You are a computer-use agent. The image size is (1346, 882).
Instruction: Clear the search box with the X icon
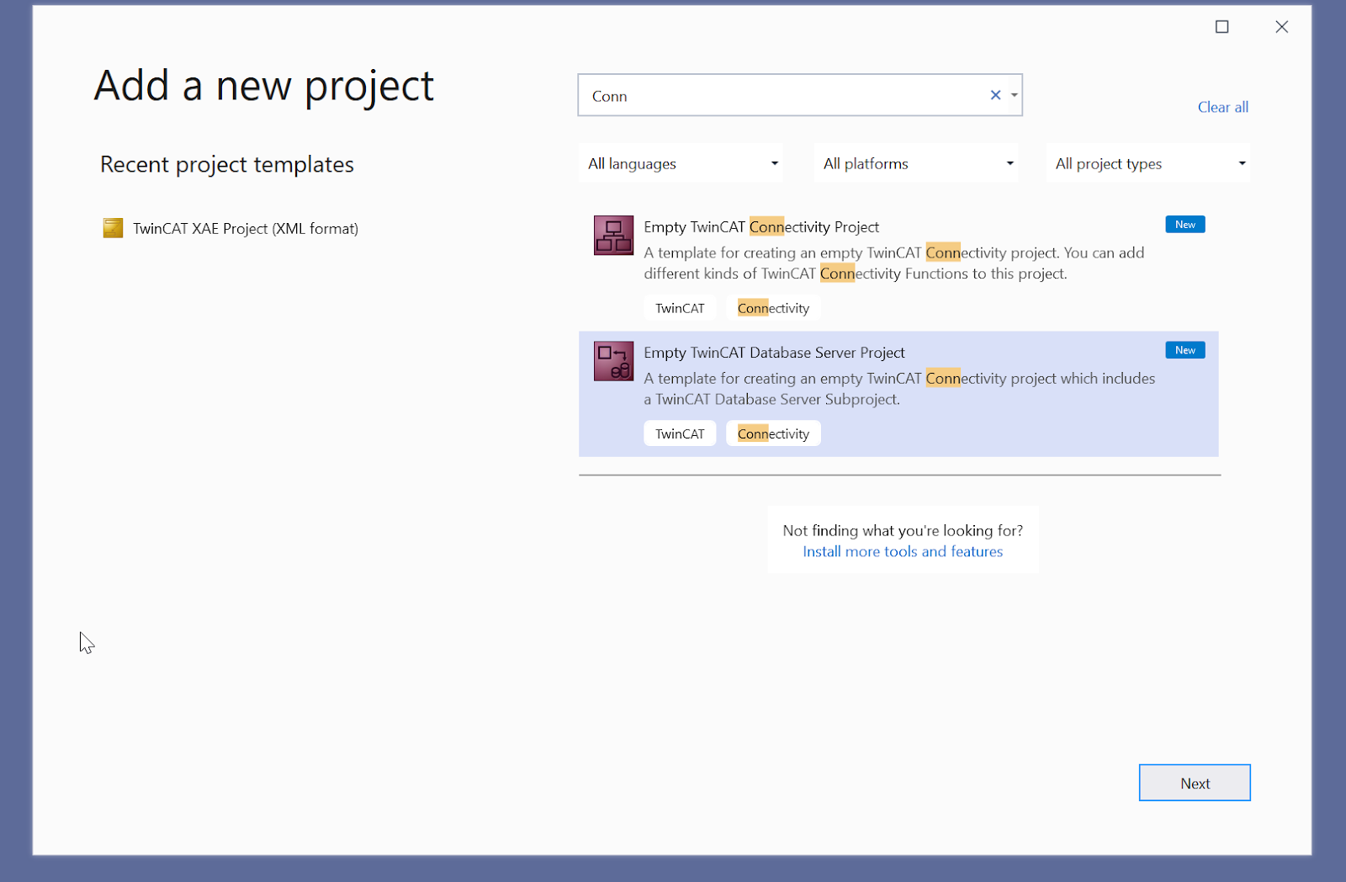pos(995,95)
